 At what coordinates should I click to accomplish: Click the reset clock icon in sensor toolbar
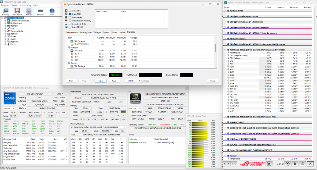pyautogui.click(x=288, y=164)
